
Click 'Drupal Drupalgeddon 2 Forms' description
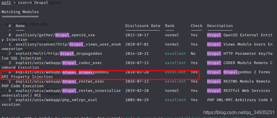[239, 72]
